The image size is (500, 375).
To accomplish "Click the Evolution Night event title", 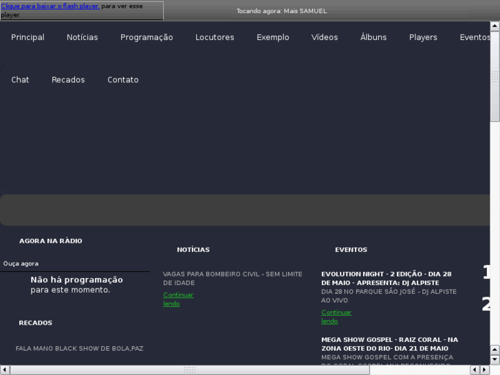I will 386,278.
